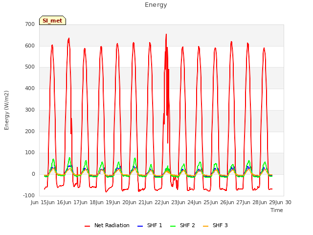313x235 pixels.
Task: Click the 0 y-axis tick label
Action: click(33, 174)
